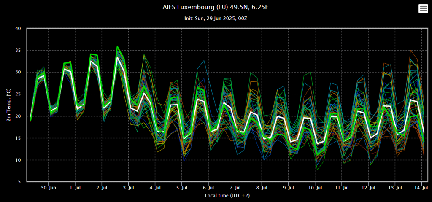Click the 20 label on temperature axis
432x202 pixels.
tap(18, 116)
